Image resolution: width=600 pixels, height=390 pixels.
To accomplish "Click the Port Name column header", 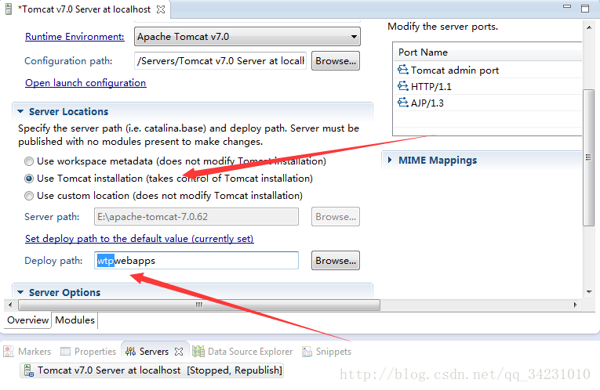I will click(x=488, y=52).
